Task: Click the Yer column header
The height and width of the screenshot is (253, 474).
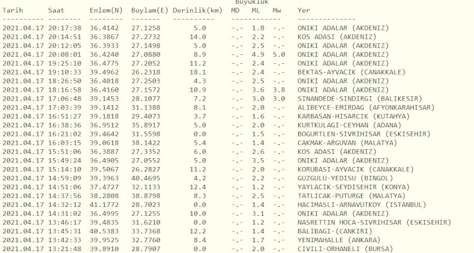Action: [304, 11]
